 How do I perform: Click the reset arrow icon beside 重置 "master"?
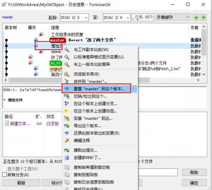67,89
